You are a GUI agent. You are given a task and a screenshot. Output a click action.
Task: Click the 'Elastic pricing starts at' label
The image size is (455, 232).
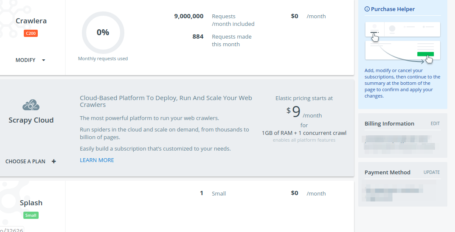pos(304,98)
